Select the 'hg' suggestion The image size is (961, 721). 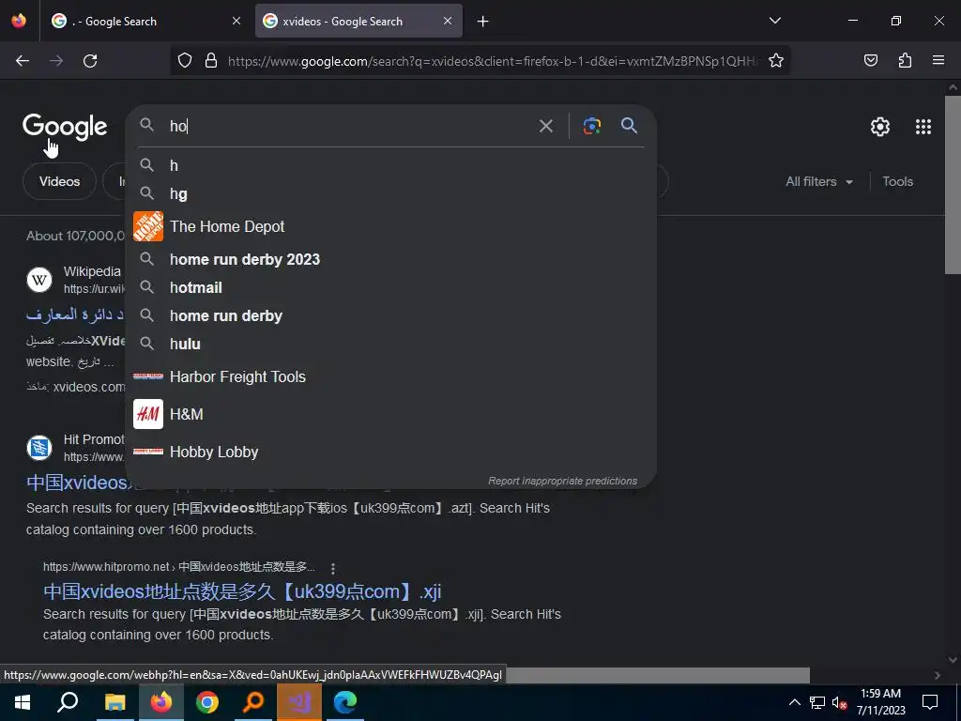pos(390,193)
